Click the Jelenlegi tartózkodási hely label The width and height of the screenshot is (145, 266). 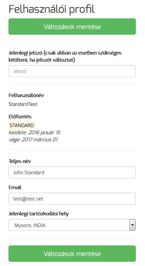tap(39, 214)
